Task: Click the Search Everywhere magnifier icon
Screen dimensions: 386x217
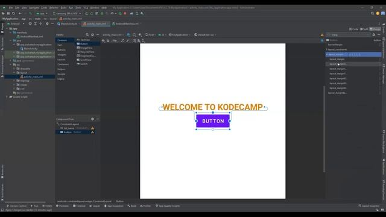Action: [x=373, y=13]
